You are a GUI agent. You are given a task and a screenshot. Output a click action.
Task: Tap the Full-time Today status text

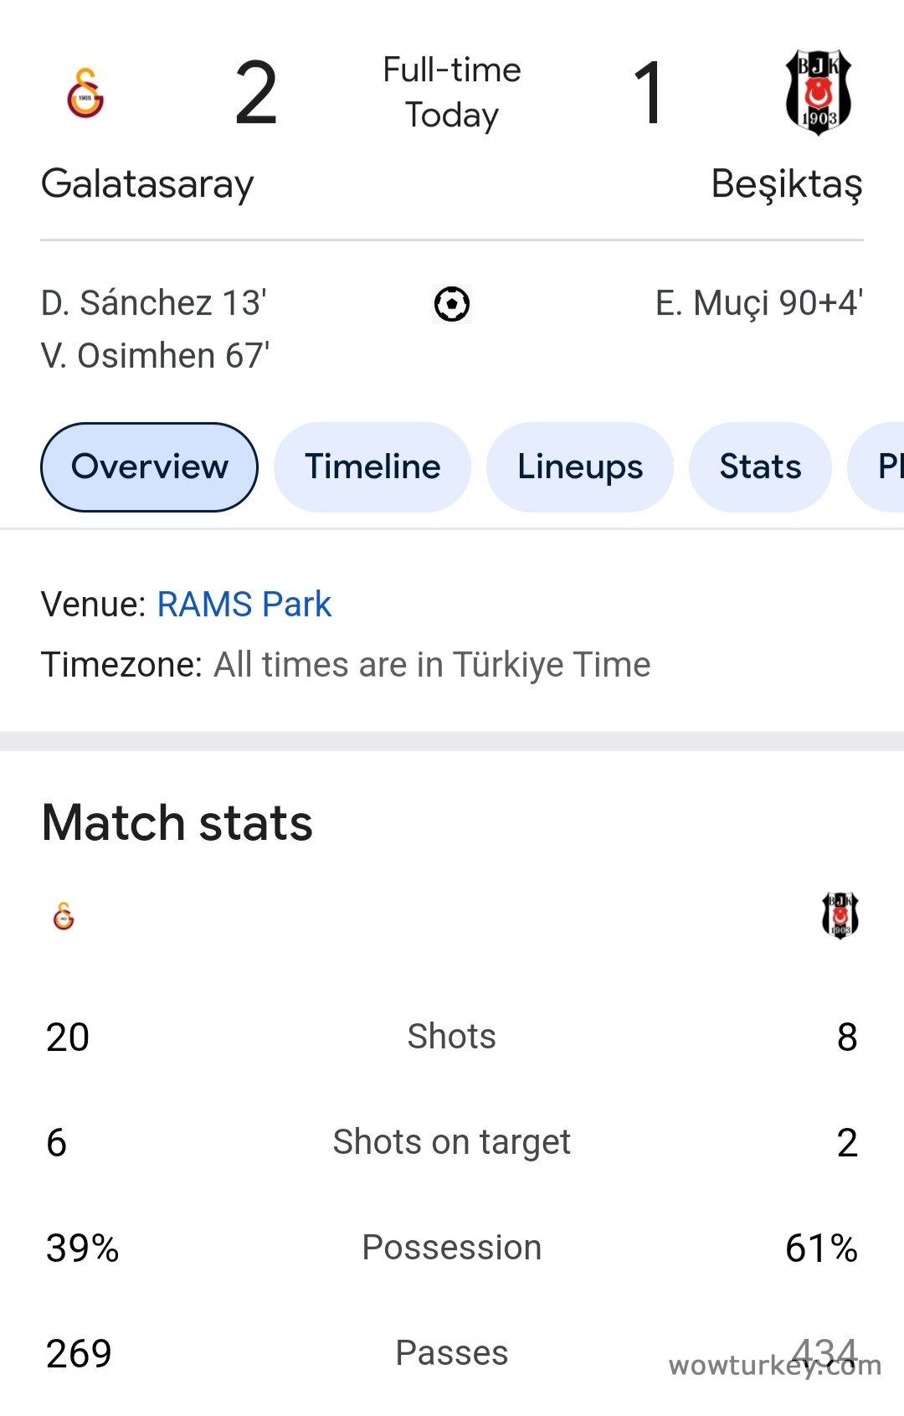click(452, 92)
